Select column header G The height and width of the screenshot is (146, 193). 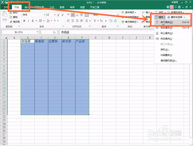pos(96,38)
